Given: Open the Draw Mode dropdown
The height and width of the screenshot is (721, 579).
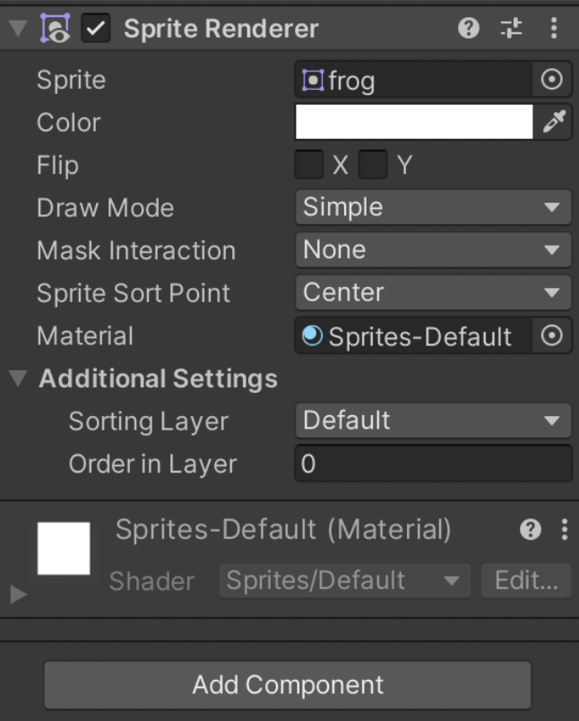Looking at the screenshot, I should 433,208.
